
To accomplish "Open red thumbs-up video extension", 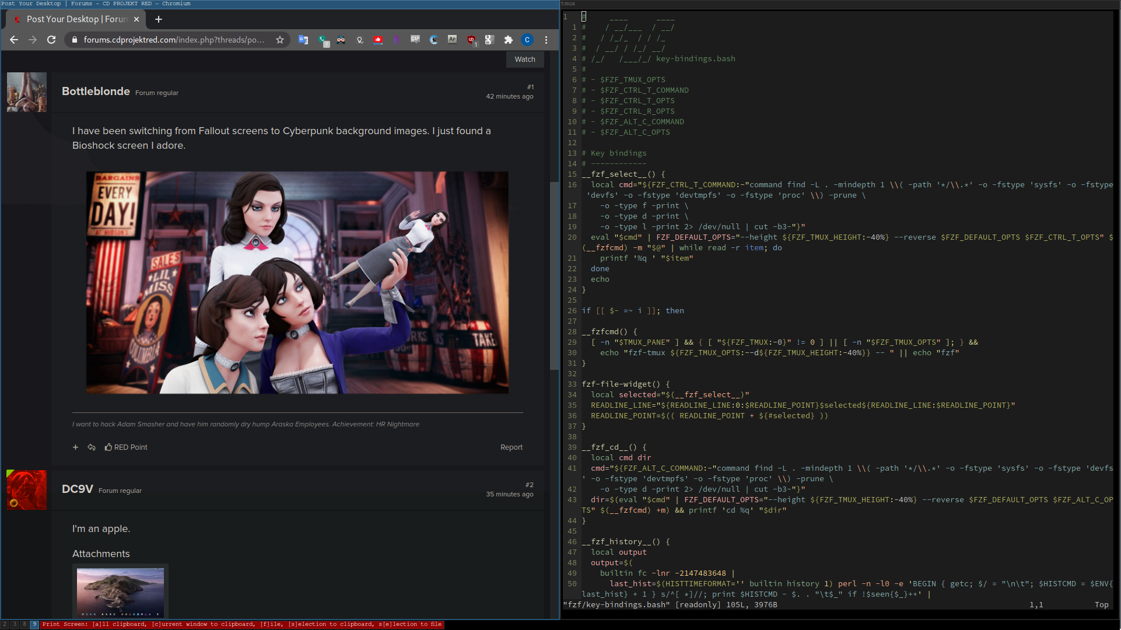I will click(378, 40).
